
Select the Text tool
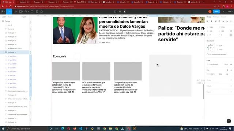(32, 11)
